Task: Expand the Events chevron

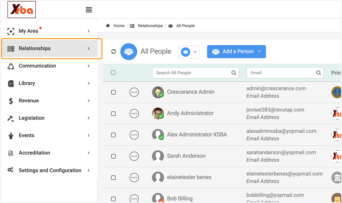Action: [x=89, y=136]
